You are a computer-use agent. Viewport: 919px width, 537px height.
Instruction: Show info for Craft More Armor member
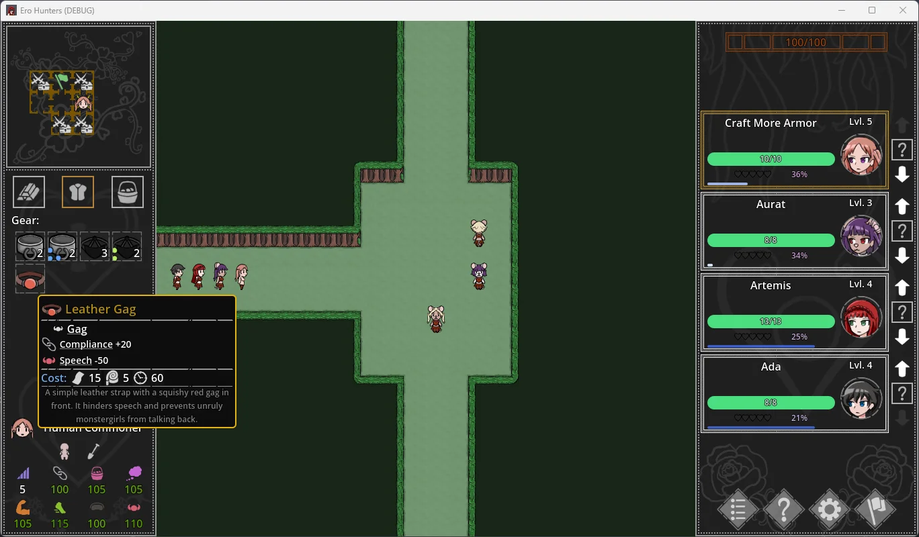[902, 150]
